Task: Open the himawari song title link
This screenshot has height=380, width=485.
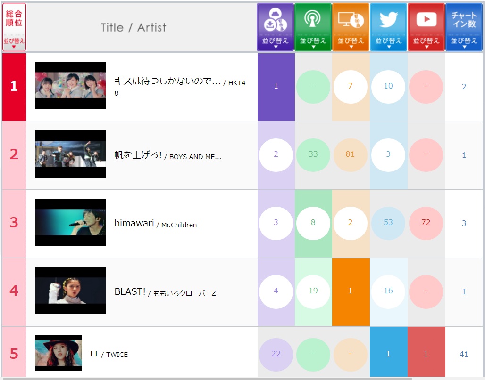Action: click(134, 223)
